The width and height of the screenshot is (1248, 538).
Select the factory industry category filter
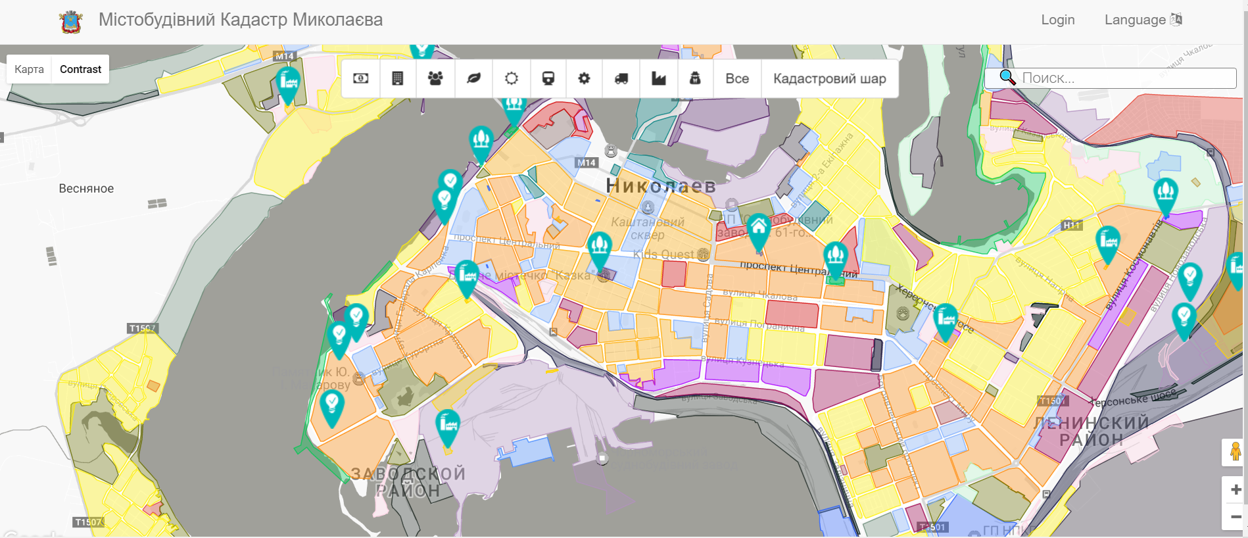(x=658, y=78)
